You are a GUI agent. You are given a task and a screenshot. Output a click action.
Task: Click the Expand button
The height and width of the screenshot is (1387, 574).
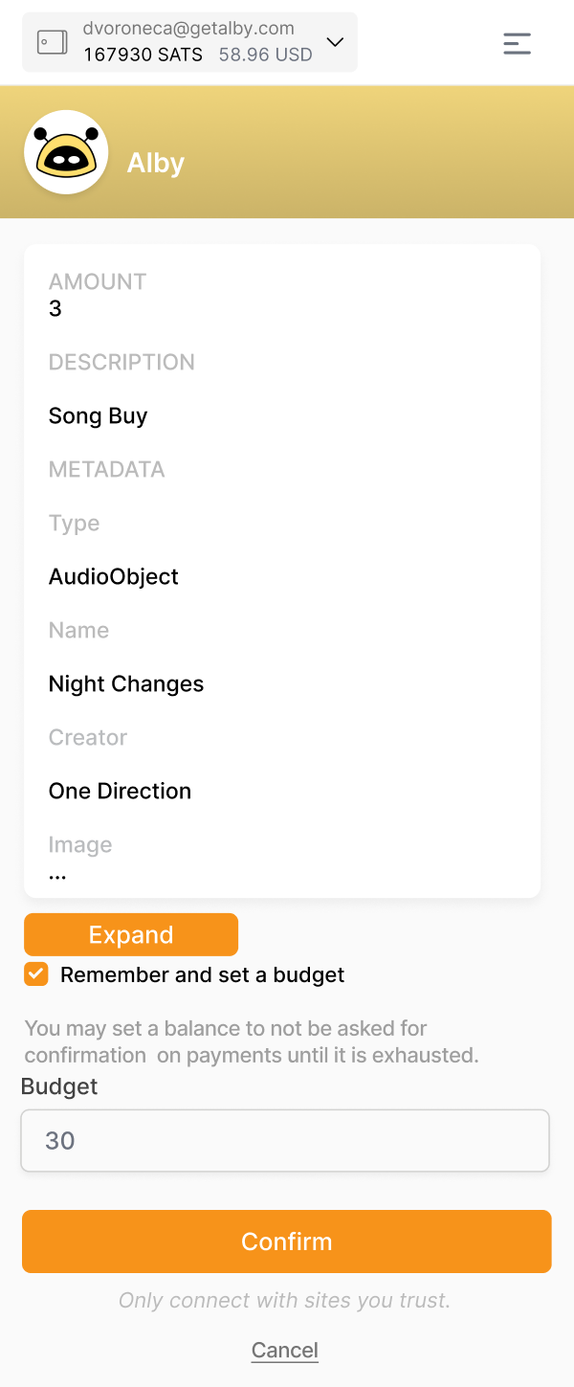131,934
